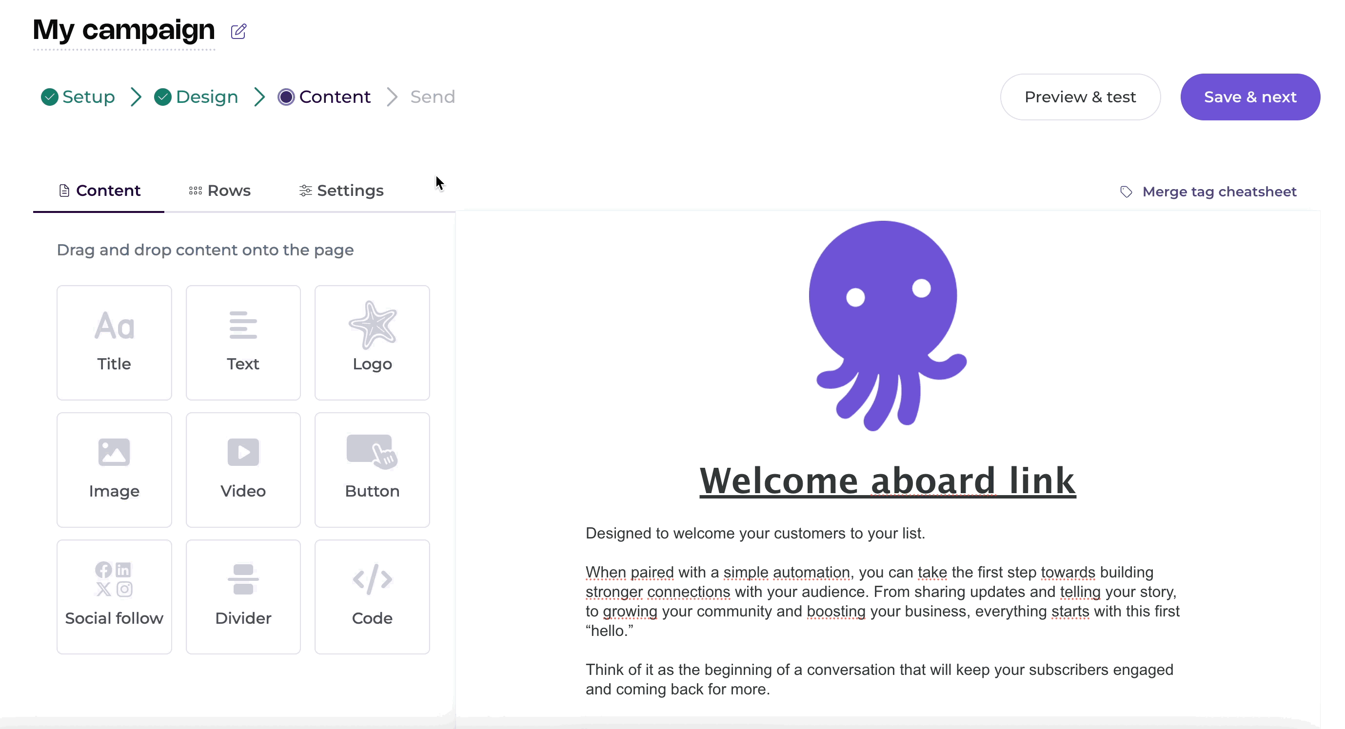Image resolution: width=1345 pixels, height=729 pixels.
Task: Select the Video content block
Action: [x=243, y=470]
